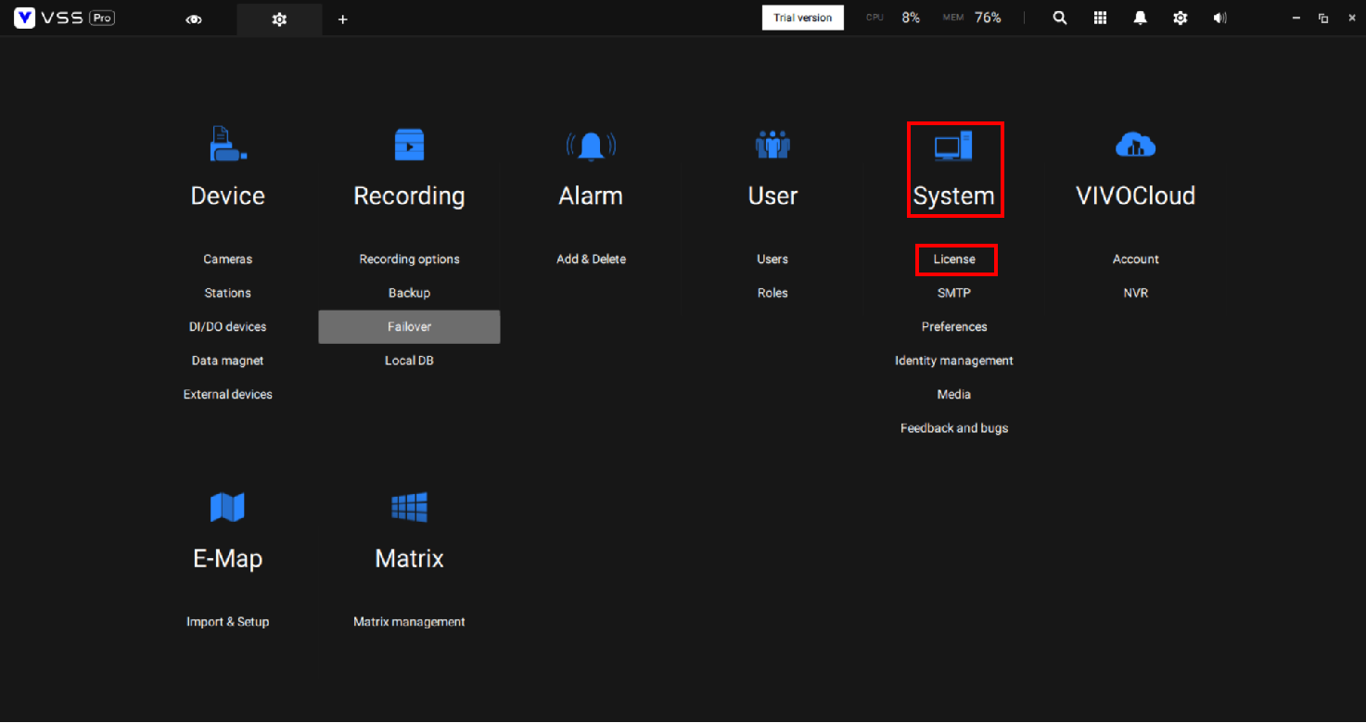Open Feedback and bugs
Screen dimensions: 1366x723
tap(954, 428)
